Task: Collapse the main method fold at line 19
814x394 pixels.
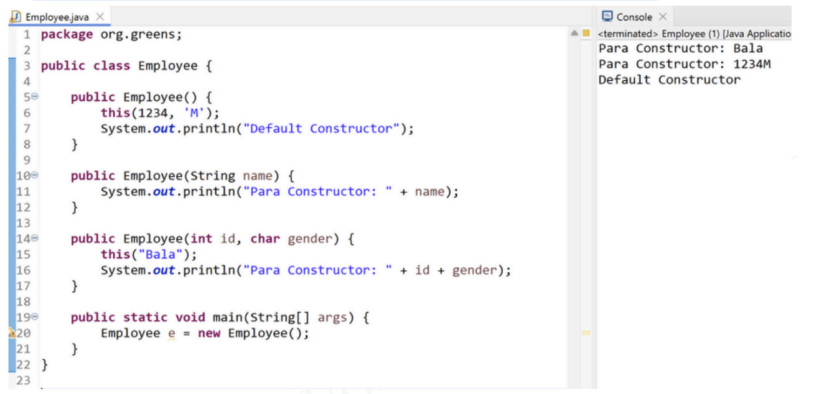Action: [x=35, y=318]
